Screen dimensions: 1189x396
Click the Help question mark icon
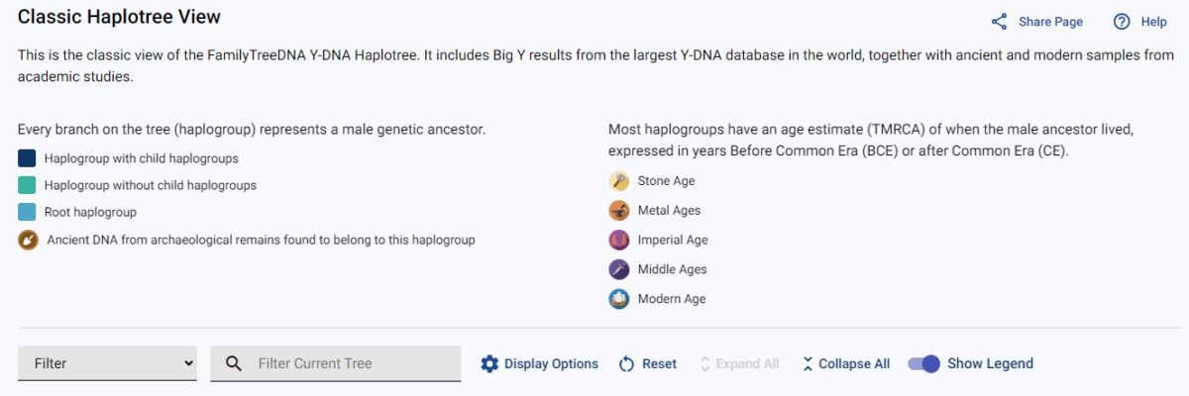(1122, 22)
